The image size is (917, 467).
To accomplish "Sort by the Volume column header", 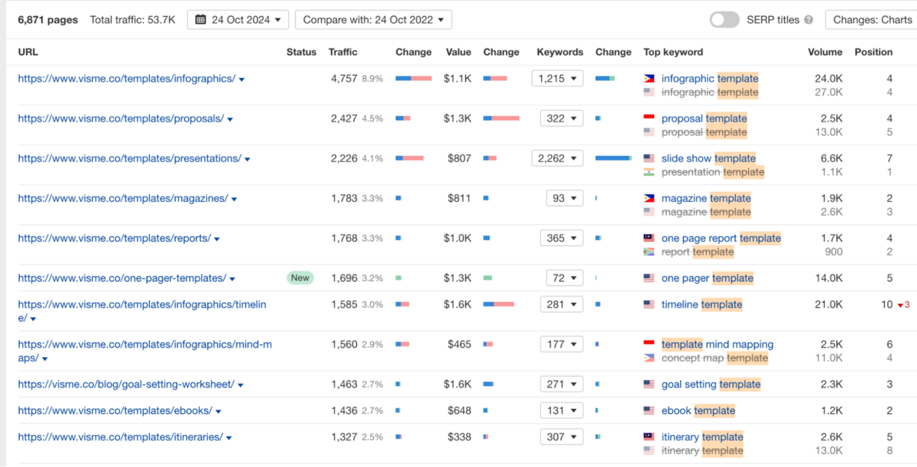I will (825, 52).
